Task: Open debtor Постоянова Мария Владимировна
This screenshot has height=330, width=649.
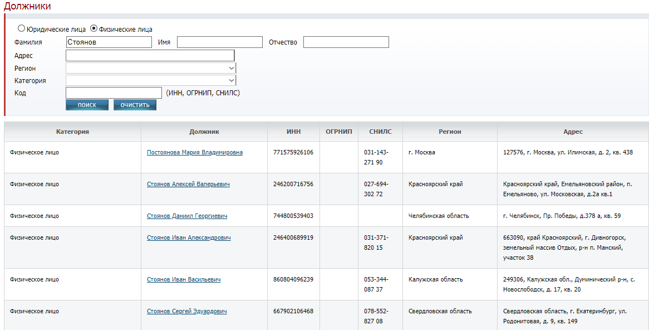Action: click(194, 152)
